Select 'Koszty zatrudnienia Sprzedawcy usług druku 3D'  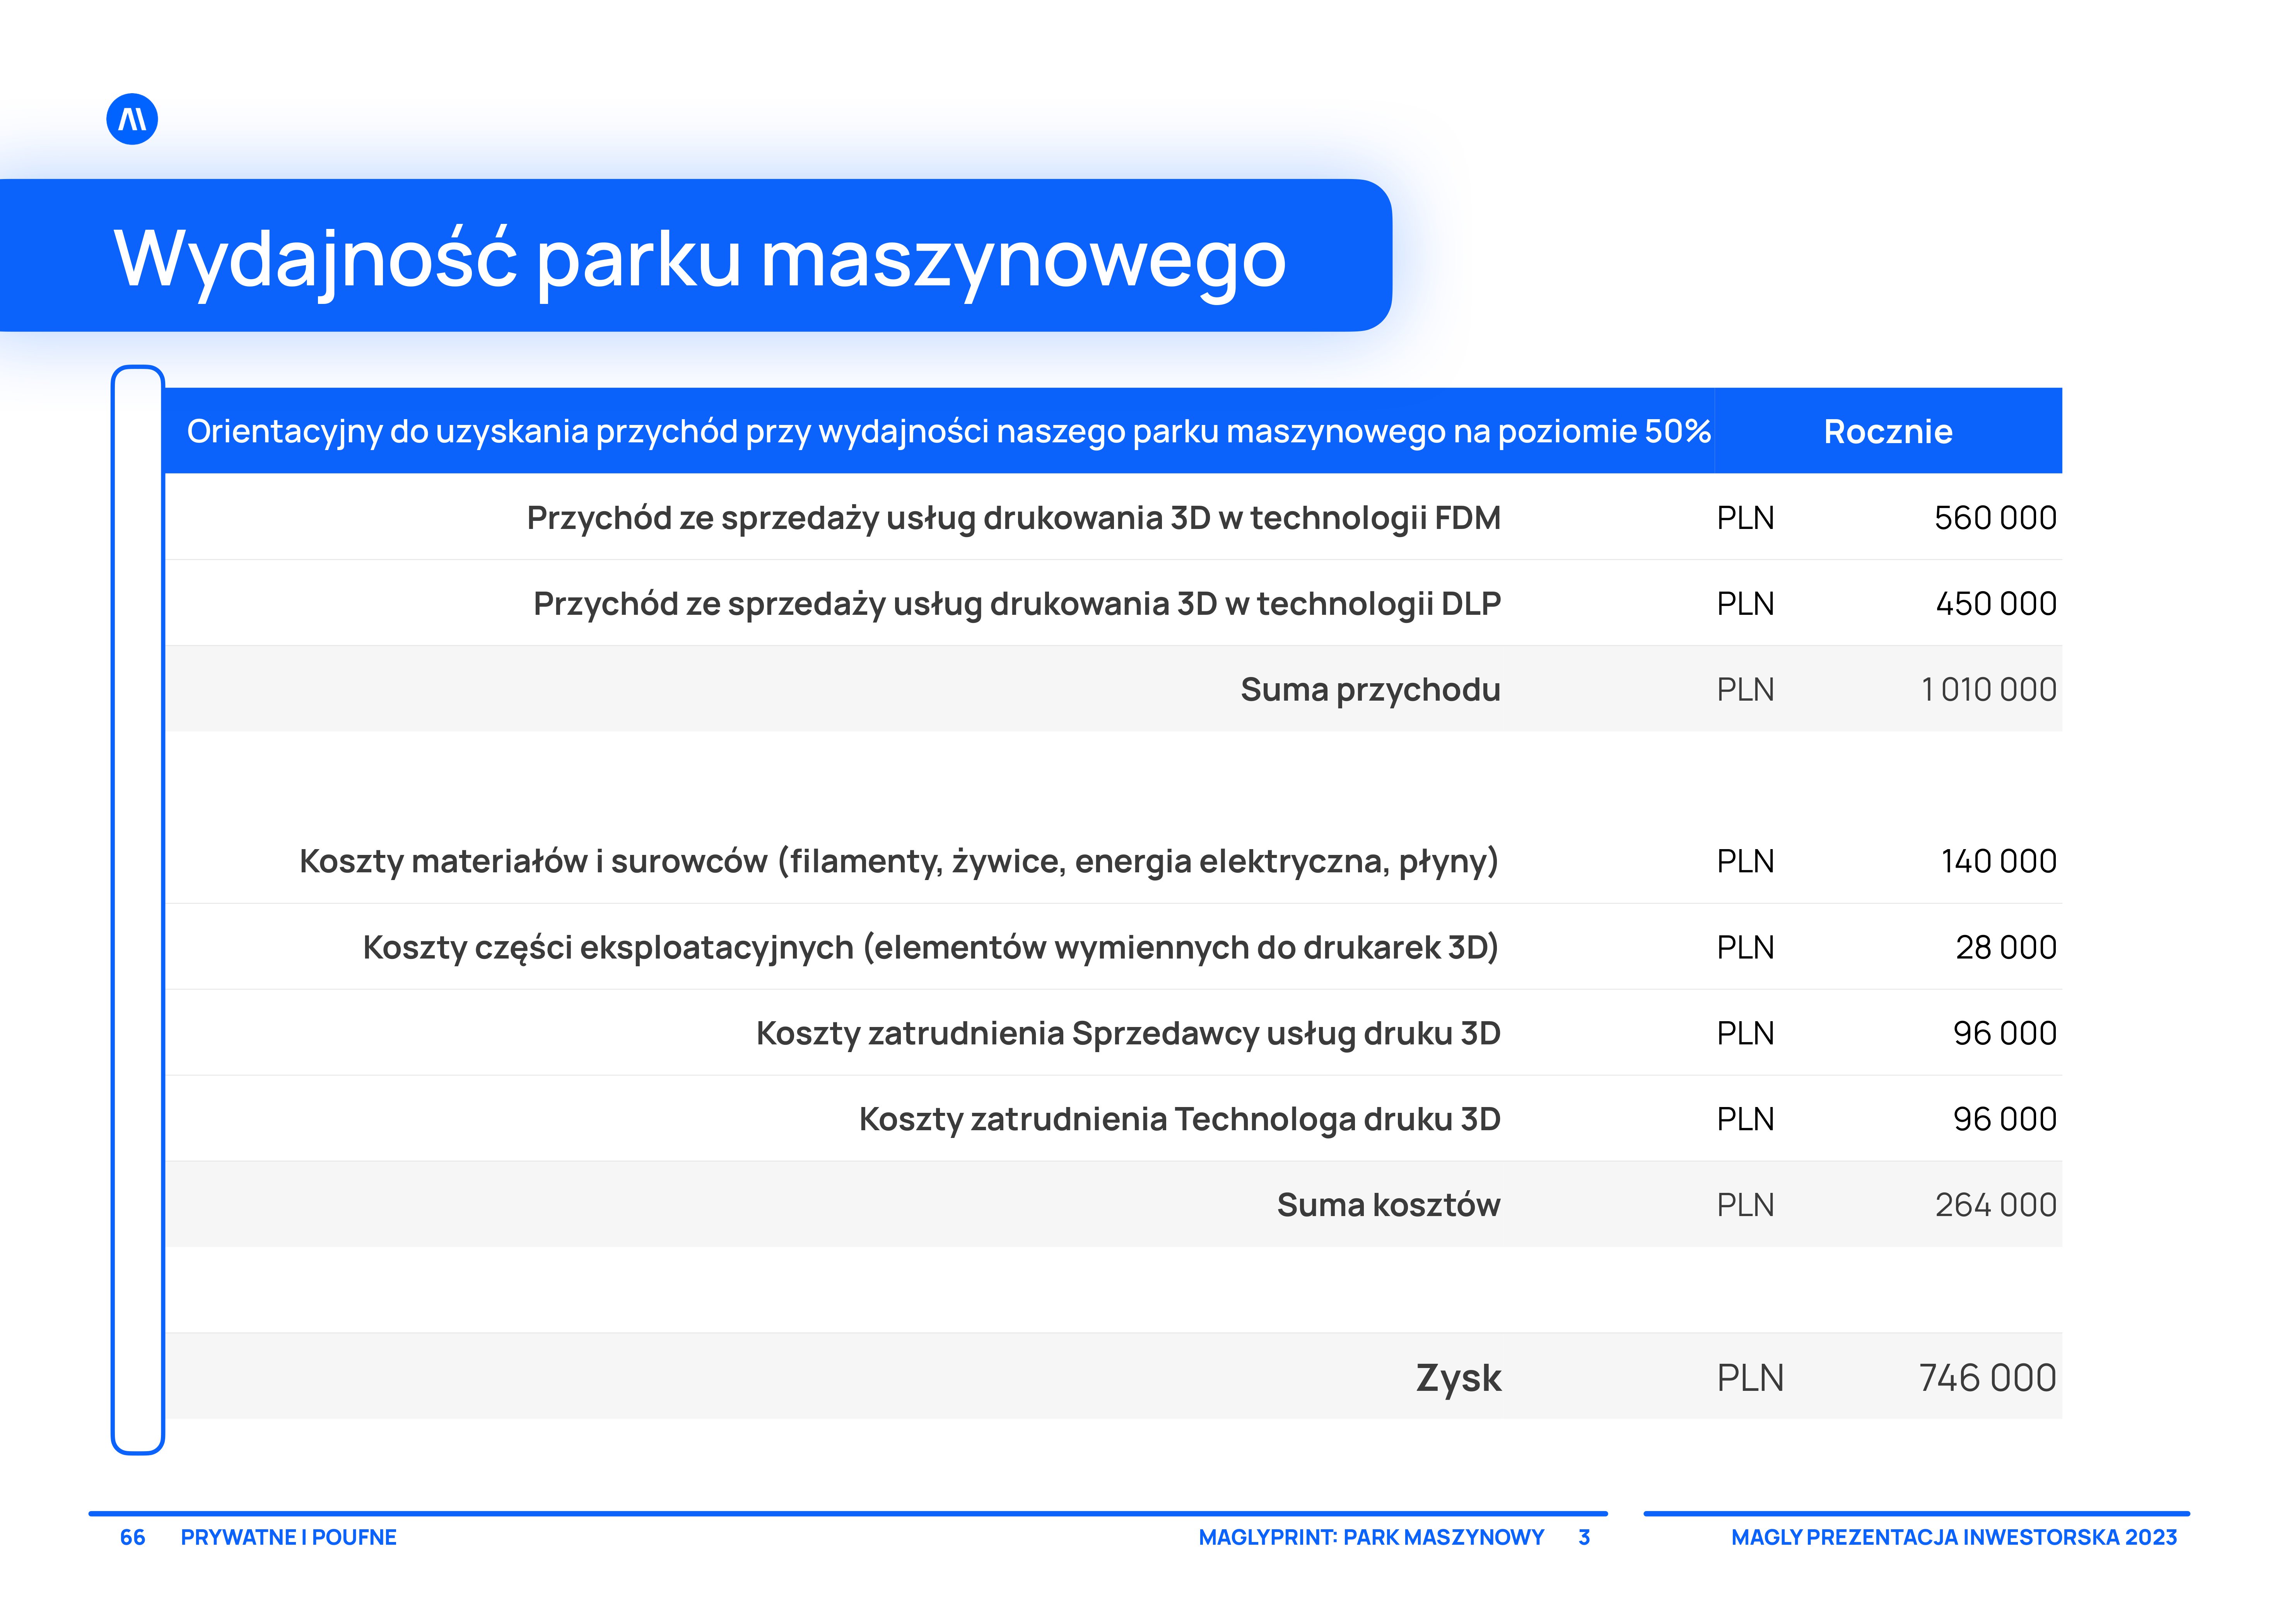pyautogui.click(x=1129, y=1033)
